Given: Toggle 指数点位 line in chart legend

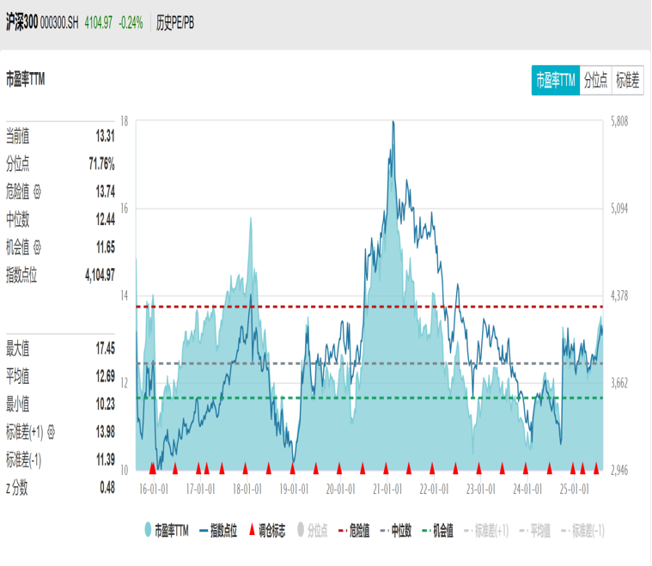Looking at the screenshot, I should (x=218, y=531).
